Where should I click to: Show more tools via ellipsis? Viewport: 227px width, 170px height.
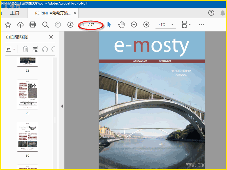201,25
